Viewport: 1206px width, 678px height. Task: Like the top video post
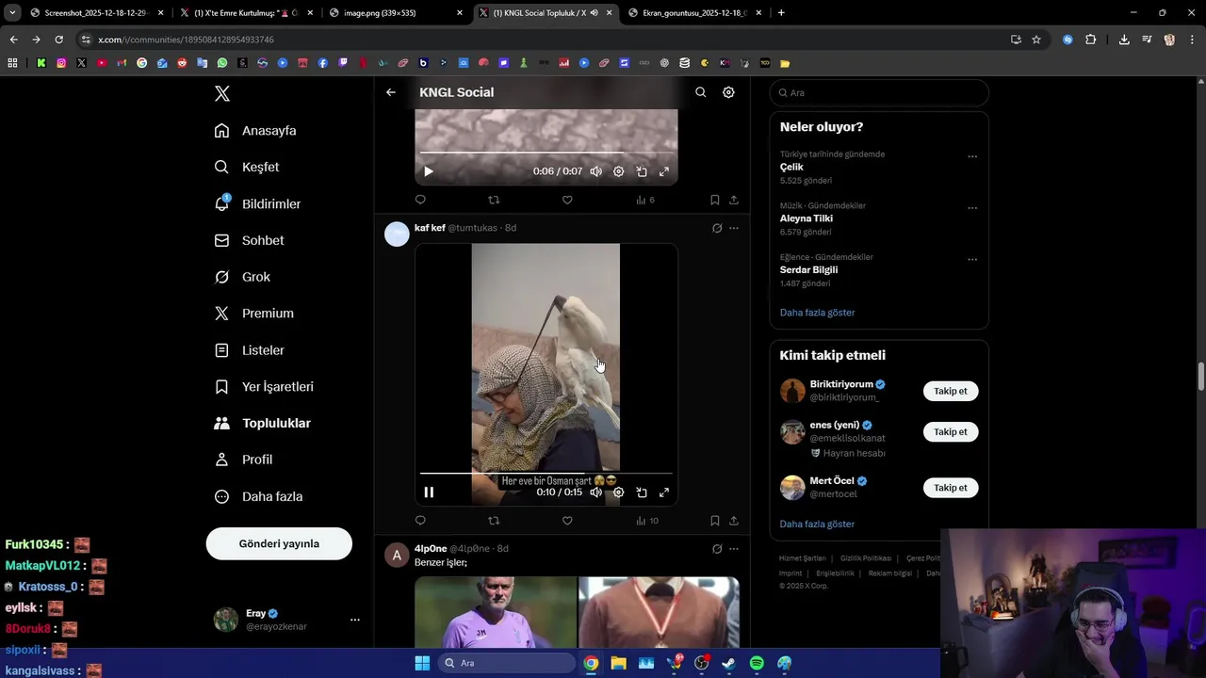click(x=567, y=200)
